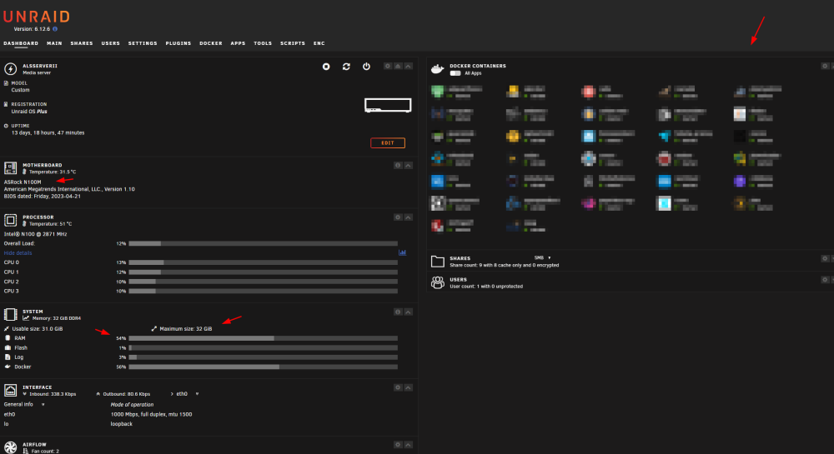This screenshot has width=834, height=454.
Task: Collapse the System tile
Action: click(408, 312)
